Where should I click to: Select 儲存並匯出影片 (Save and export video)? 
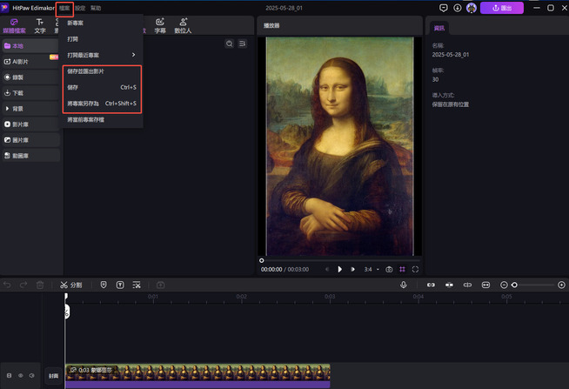coord(103,71)
